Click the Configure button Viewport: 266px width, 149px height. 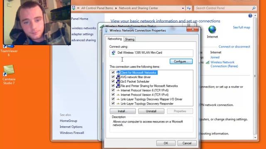[x=181, y=62]
